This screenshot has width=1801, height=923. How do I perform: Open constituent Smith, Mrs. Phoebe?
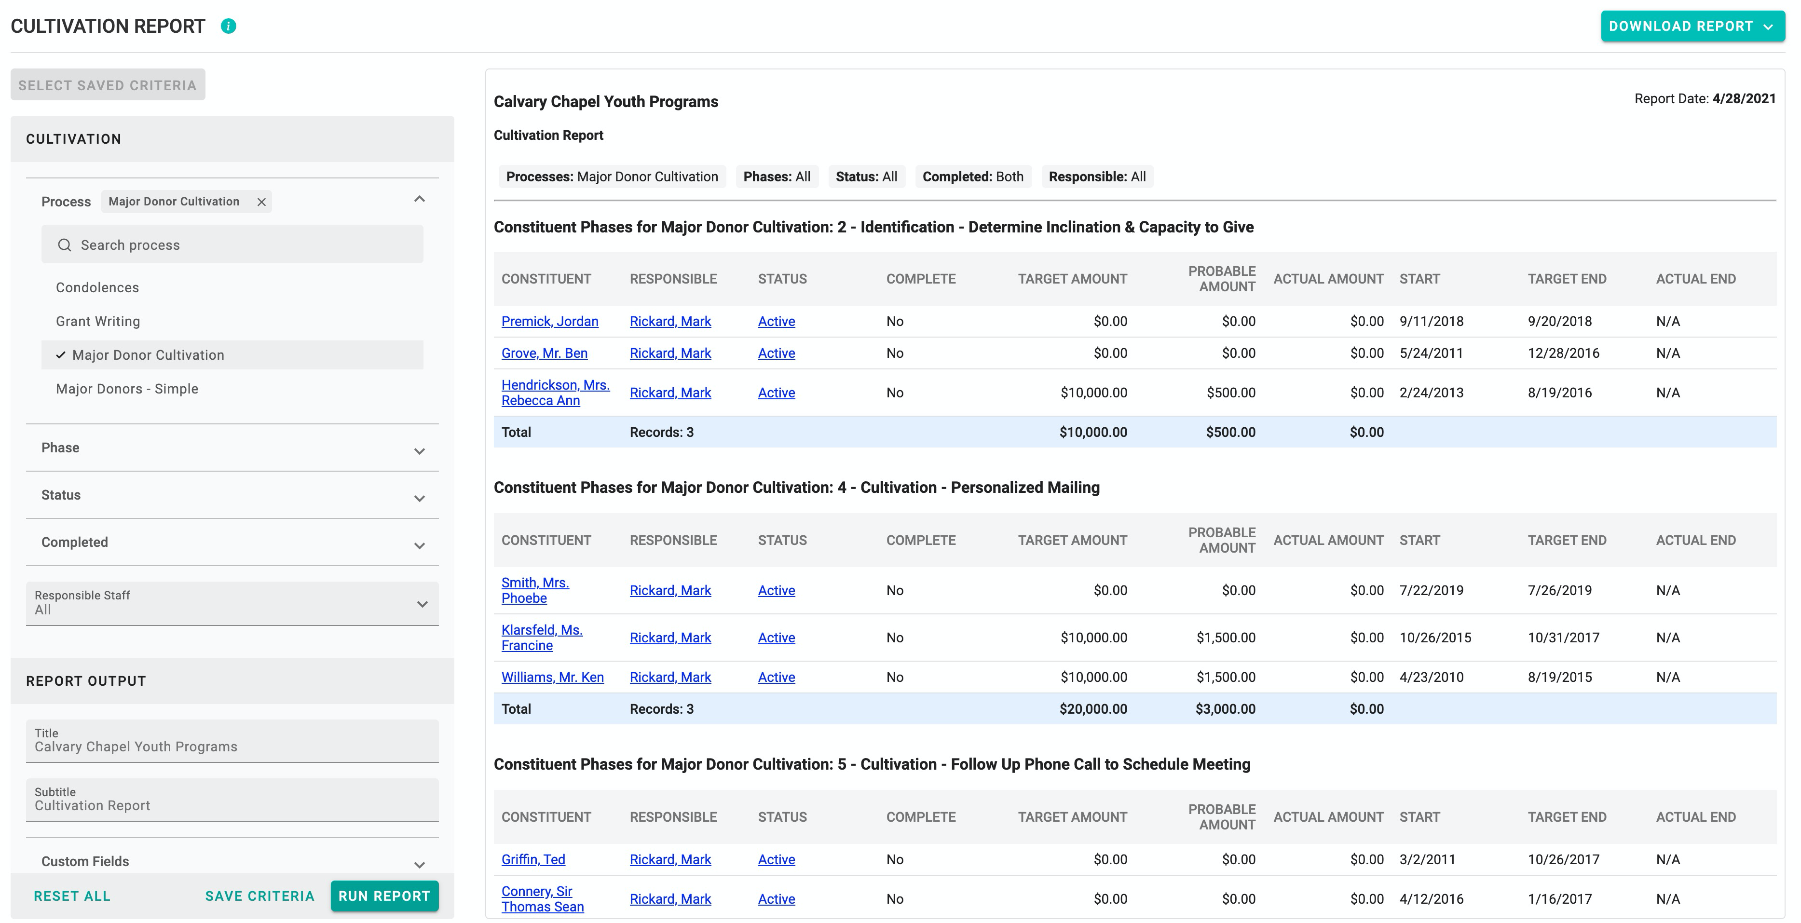coord(535,590)
